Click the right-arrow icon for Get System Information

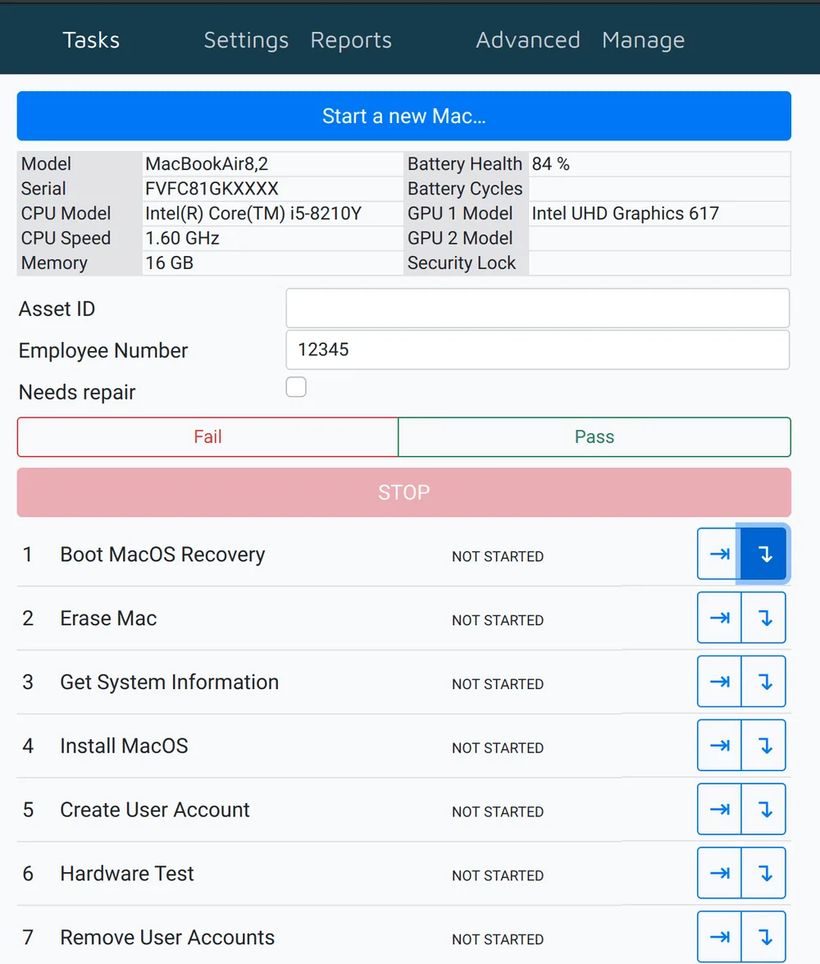(x=719, y=682)
